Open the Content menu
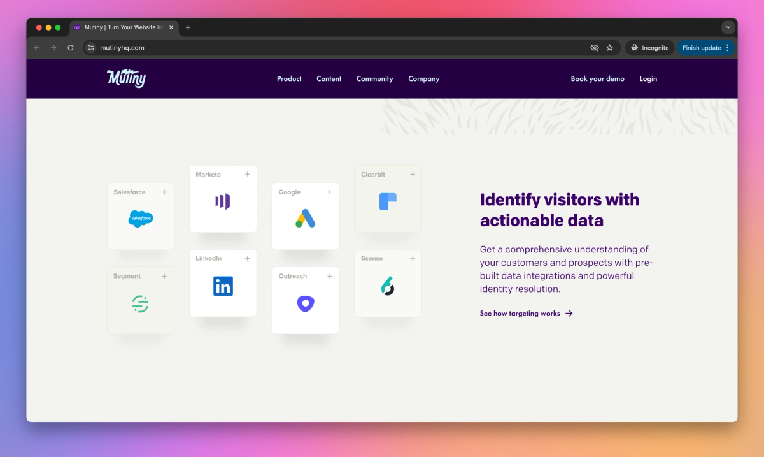Viewport: 764px width, 457px height. coord(329,79)
